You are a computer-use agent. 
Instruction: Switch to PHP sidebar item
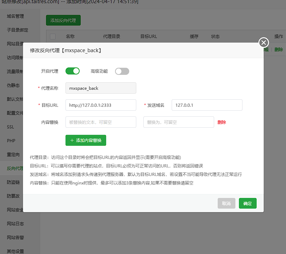tap(11, 140)
